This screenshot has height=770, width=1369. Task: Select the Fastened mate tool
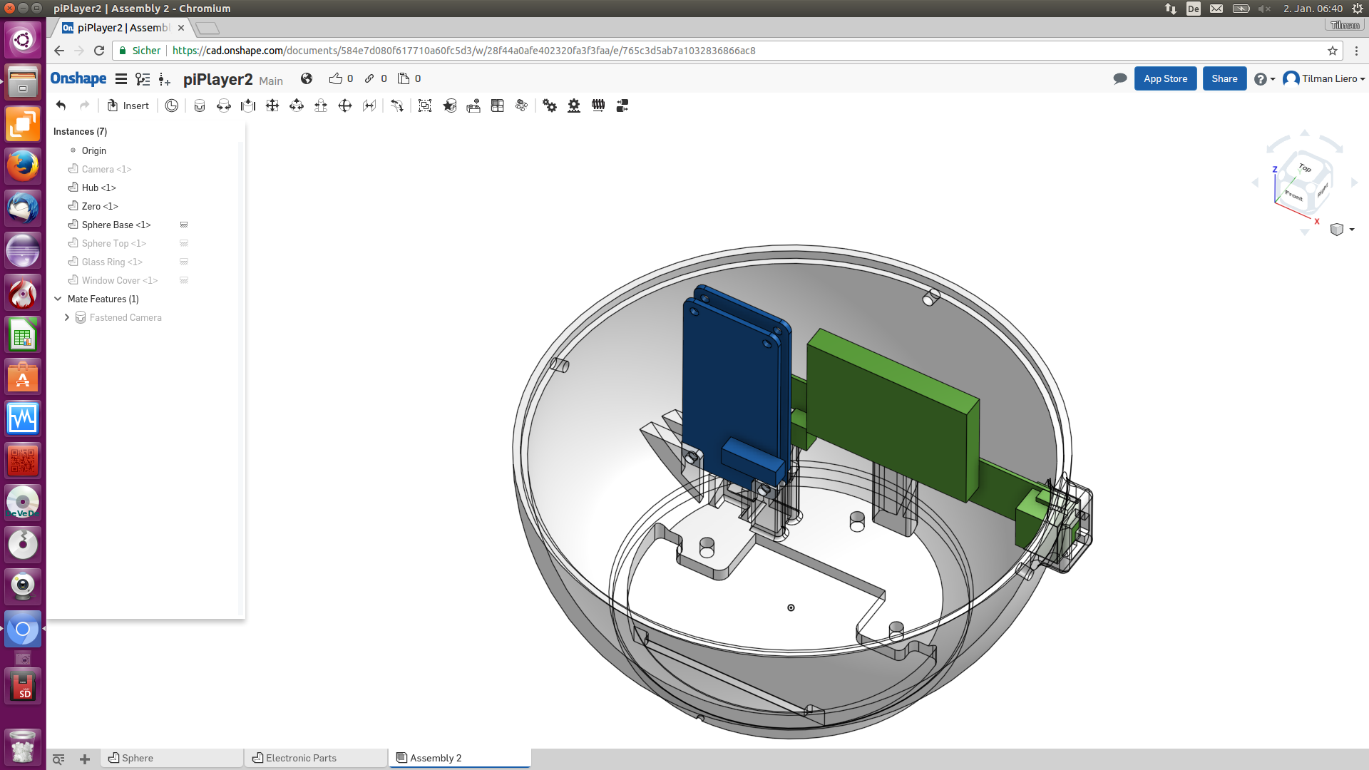(200, 106)
